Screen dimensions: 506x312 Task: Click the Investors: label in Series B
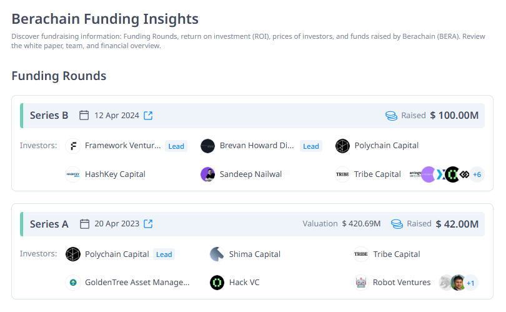coord(38,146)
